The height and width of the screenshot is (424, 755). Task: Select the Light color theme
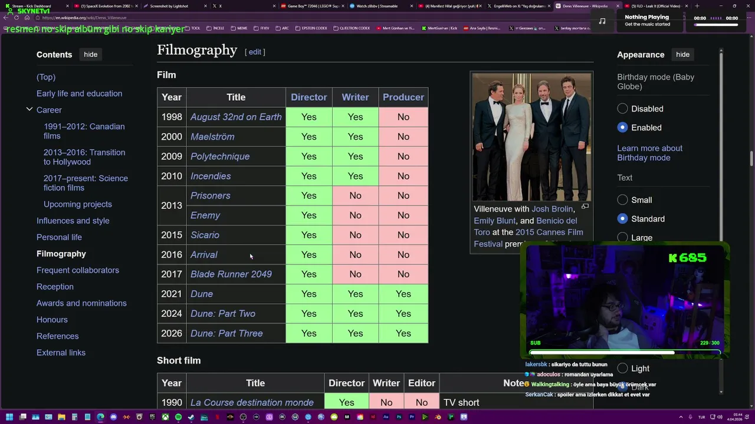[x=622, y=368]
